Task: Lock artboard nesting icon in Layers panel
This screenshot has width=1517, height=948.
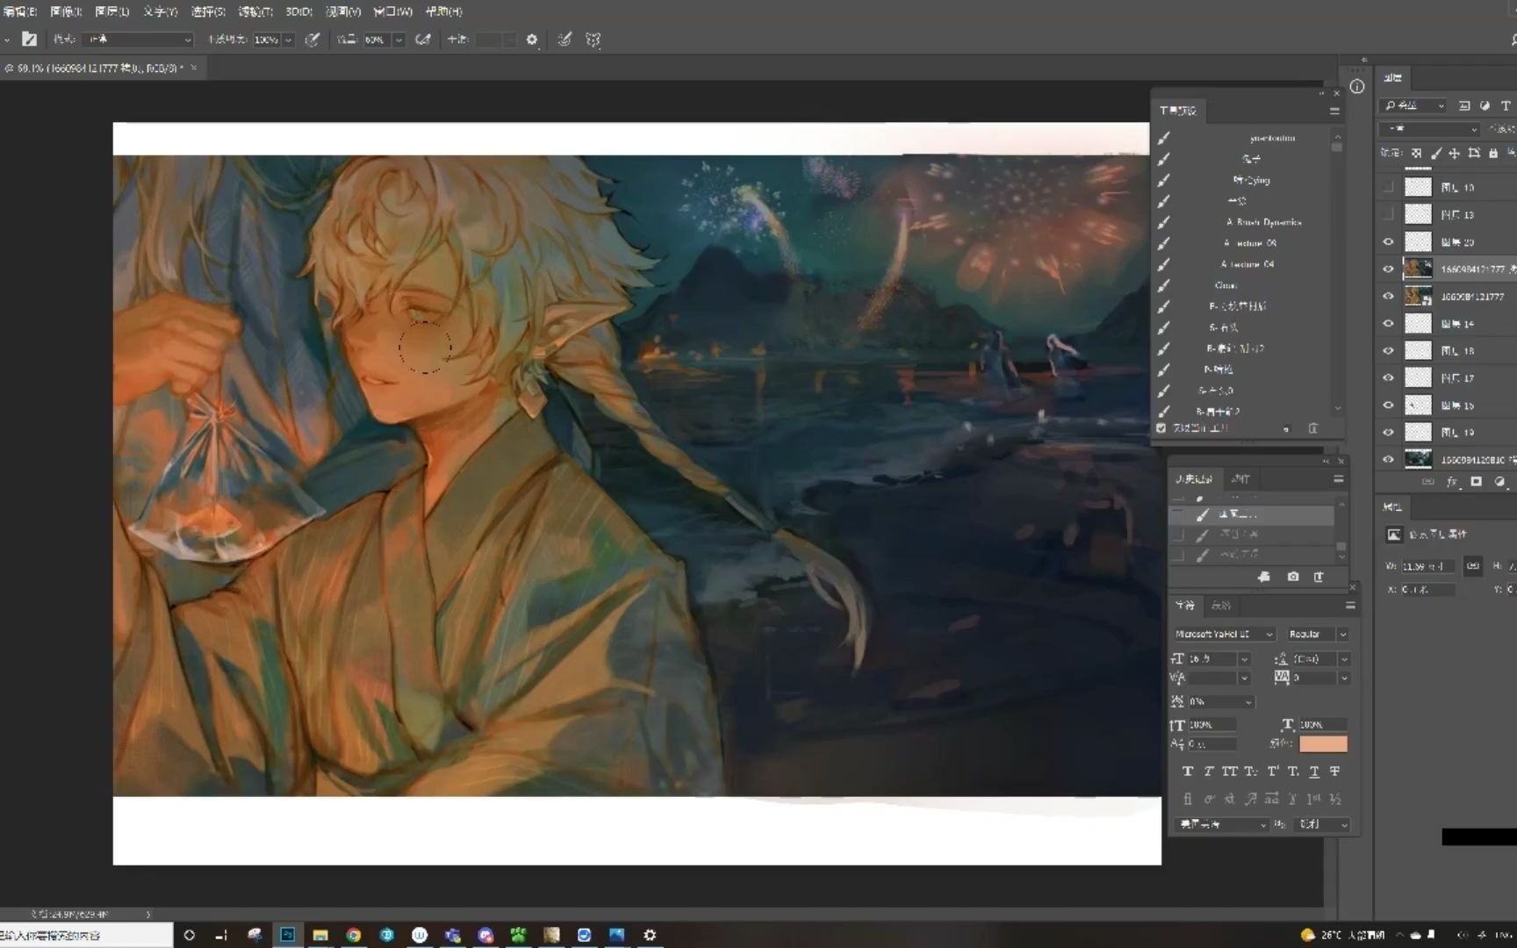Action: (x=1474, y=153)
